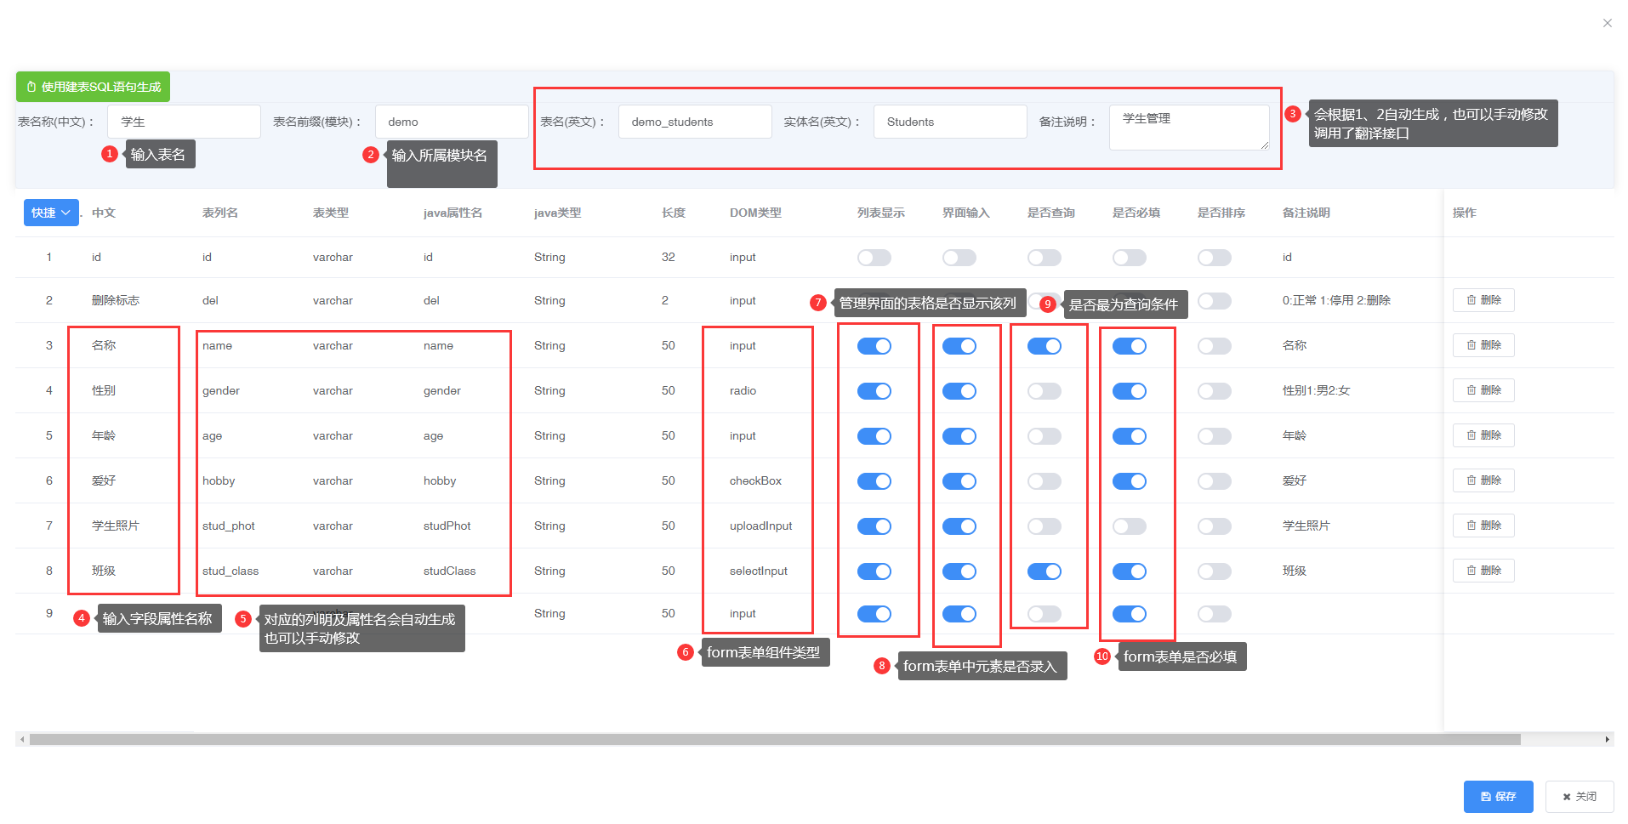The width and height of the screenshot is (1628, 824).
Task: Click the 表名前缀(模块) input with demo
Action: click(452, 122)
